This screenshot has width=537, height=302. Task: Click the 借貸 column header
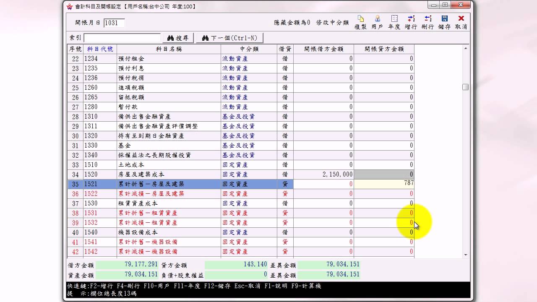pos(285,49)
